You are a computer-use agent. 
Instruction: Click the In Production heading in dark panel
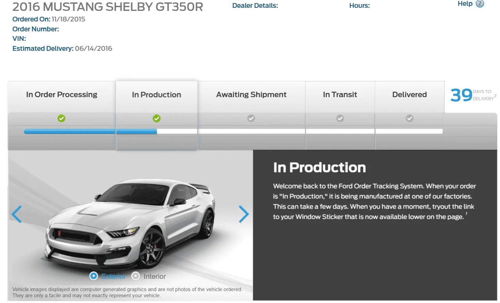(x=319, y=167)
